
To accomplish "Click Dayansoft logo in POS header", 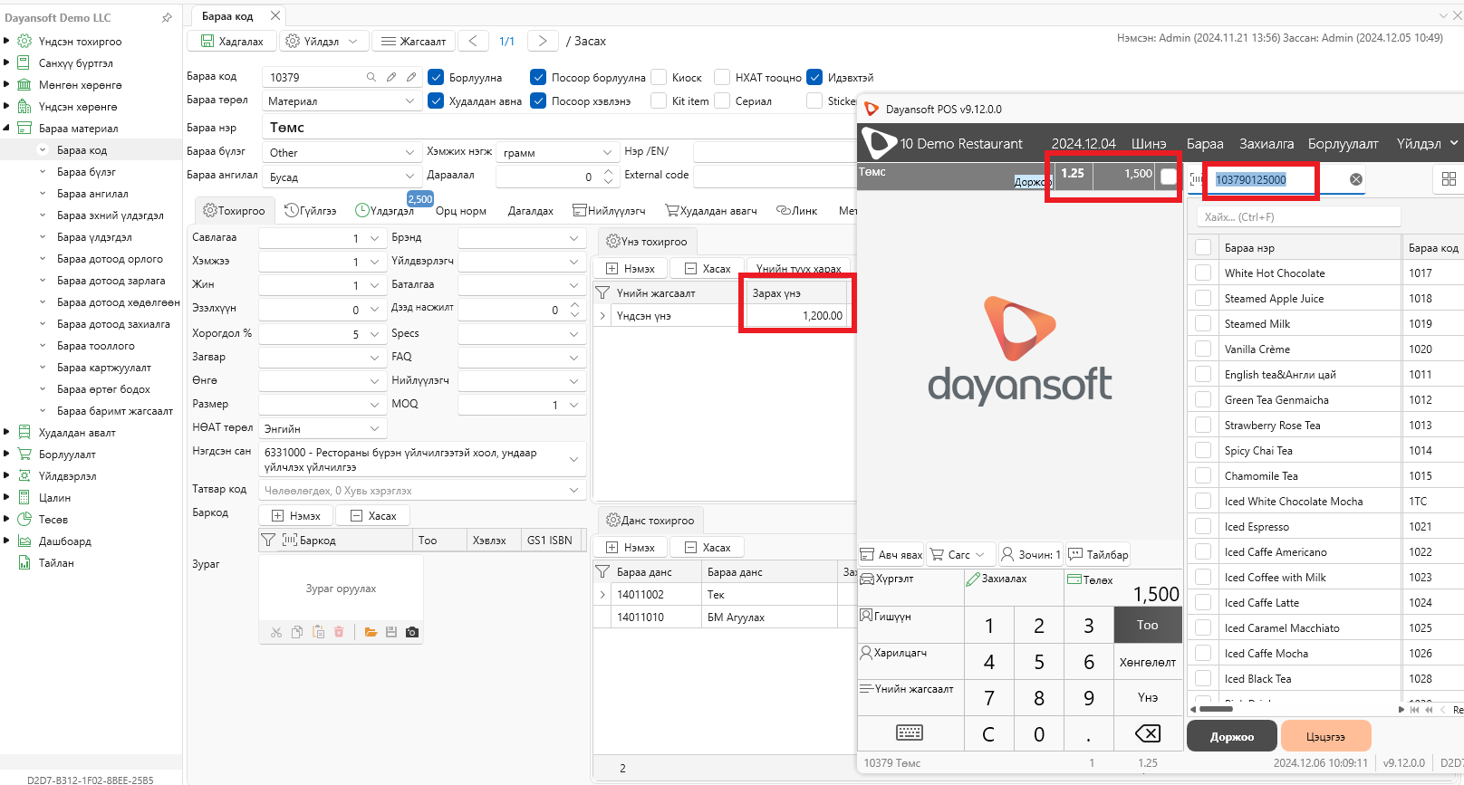I will tap(878, 143).
